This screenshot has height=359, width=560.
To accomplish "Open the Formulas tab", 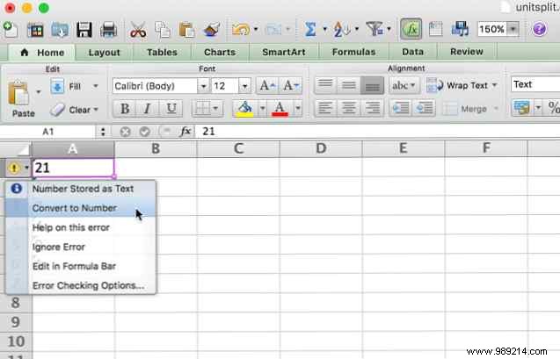I will (x=353, y=53).
